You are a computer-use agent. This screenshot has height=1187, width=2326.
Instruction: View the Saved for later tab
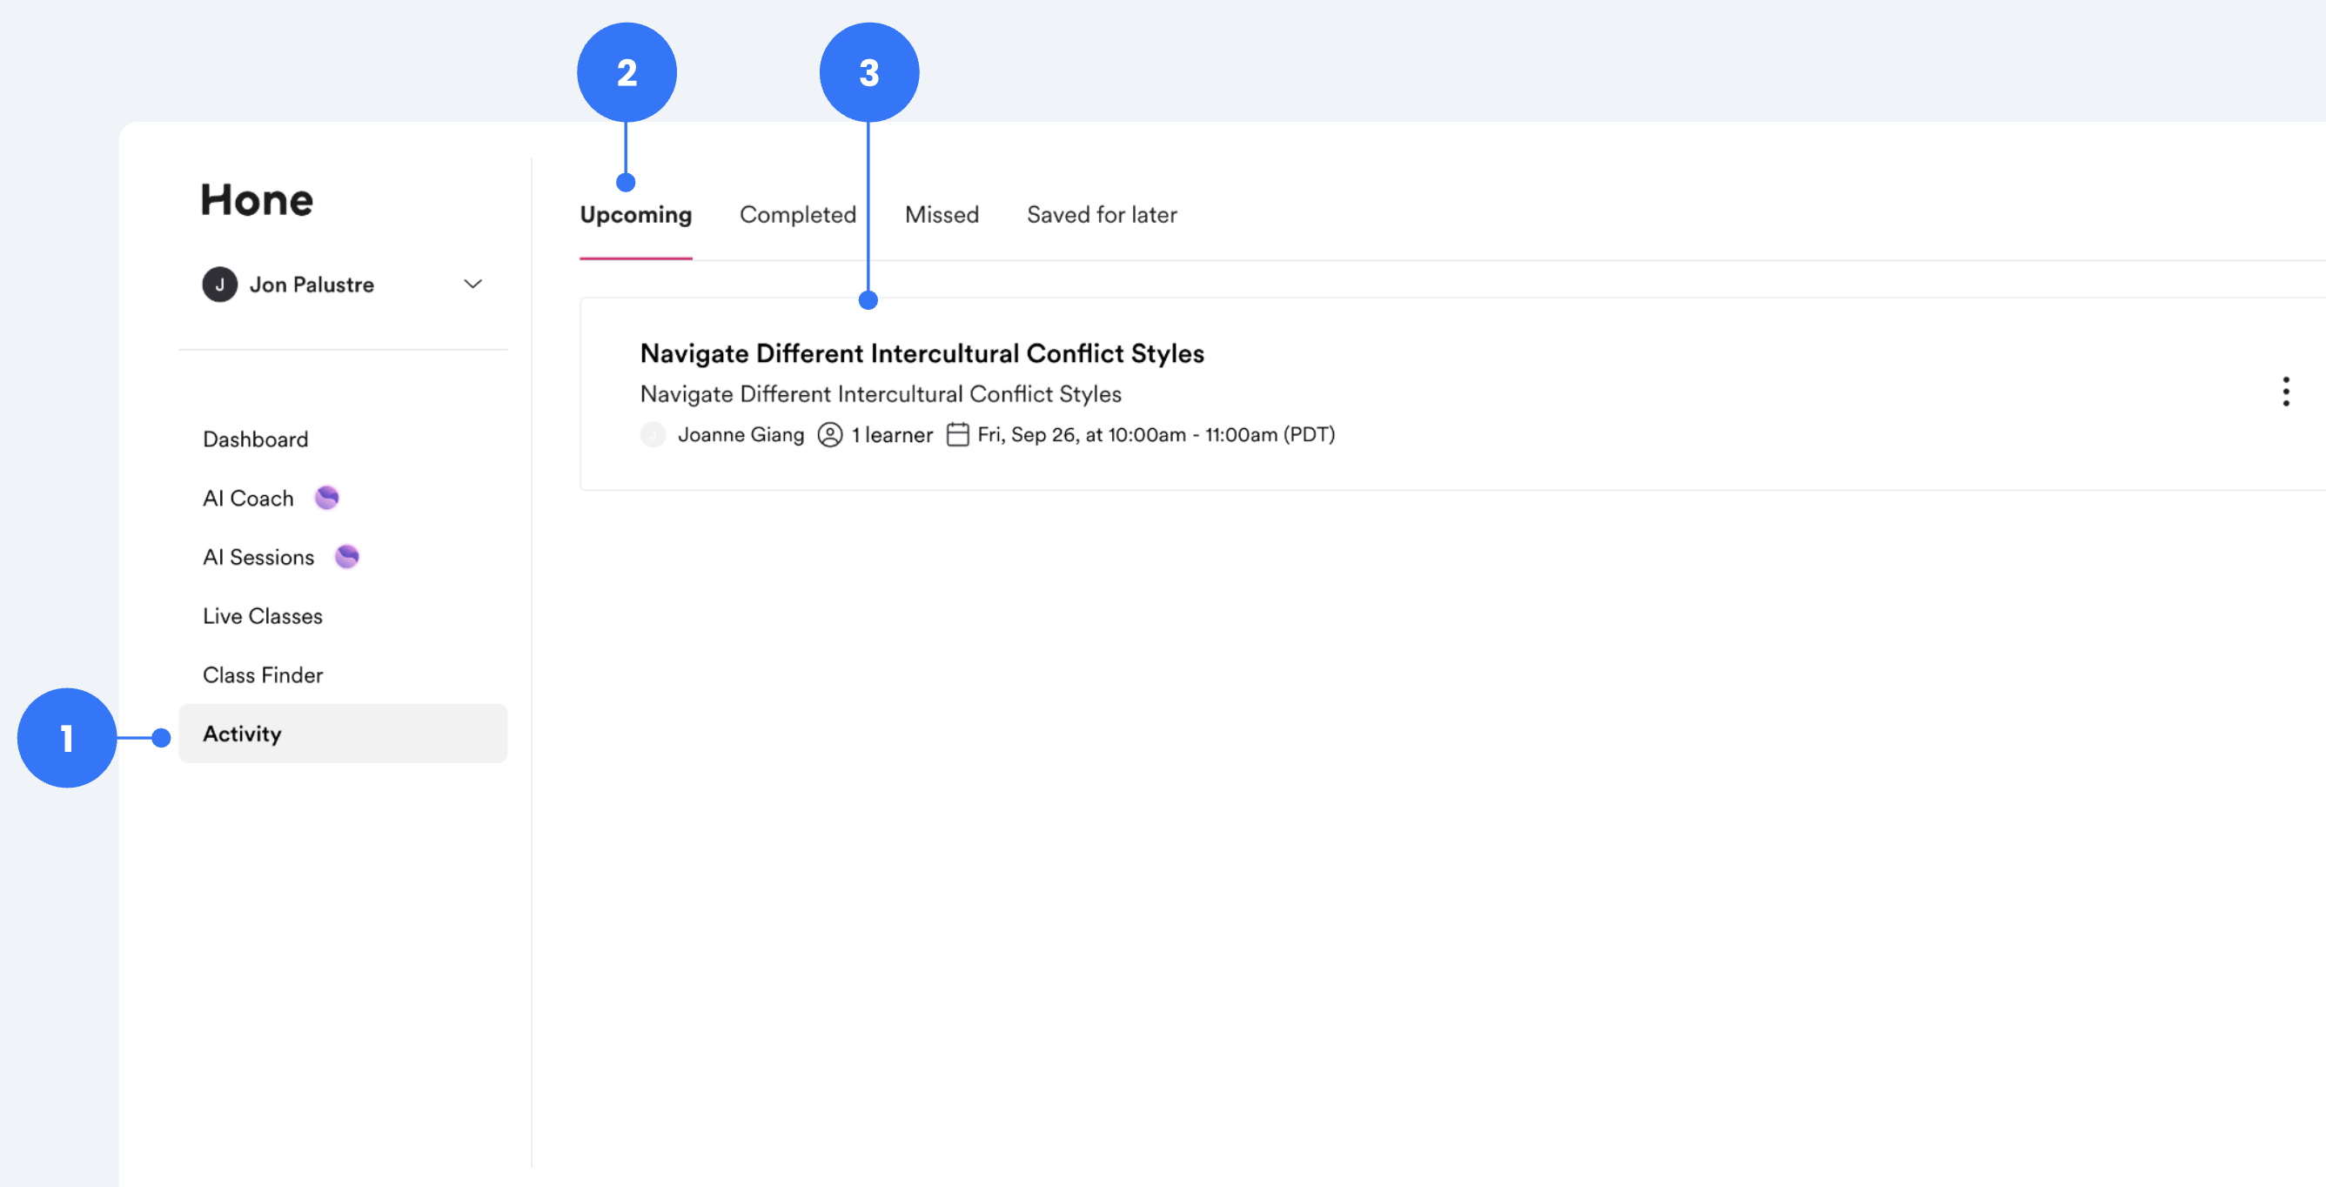[1101, 215]
